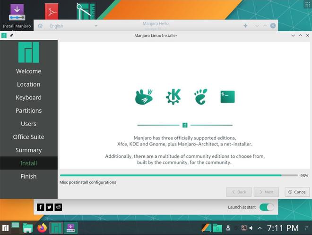Open the red PDF document desktop icon
This screenshot has height=235, width=312.
52,11
